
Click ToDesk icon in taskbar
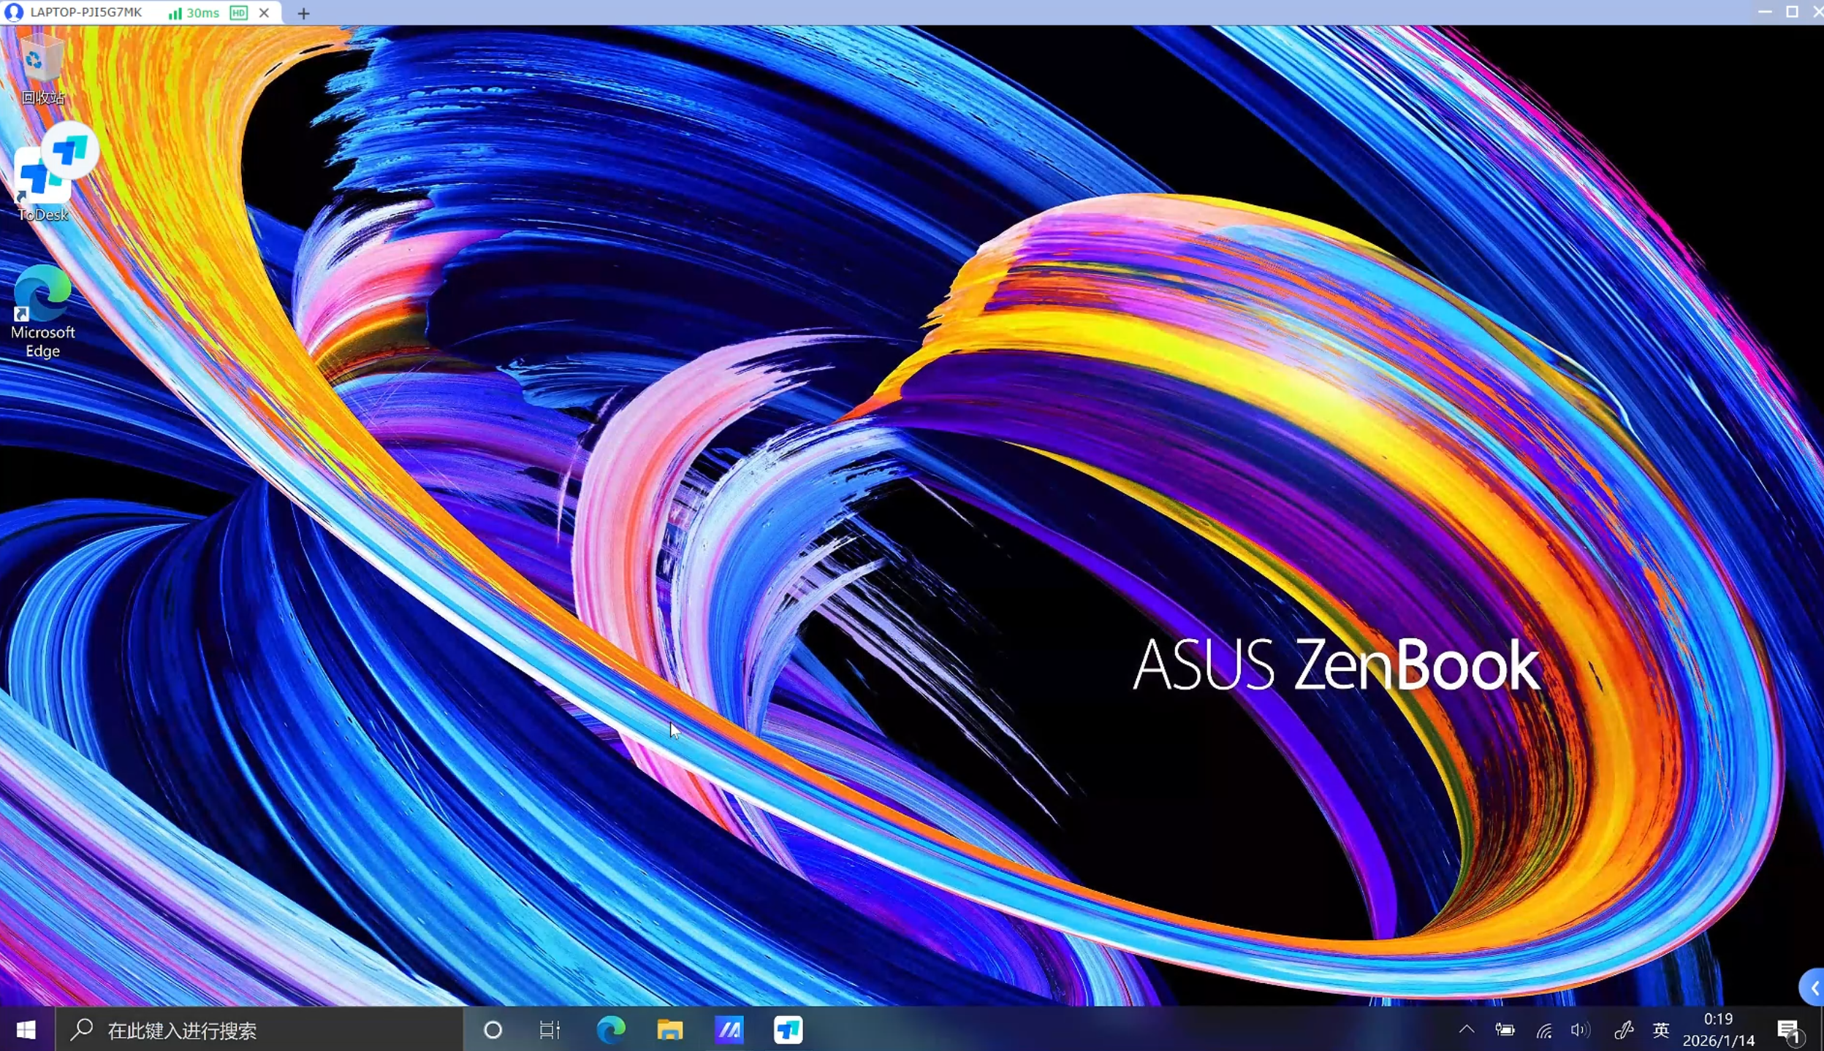coord(788,1030)
